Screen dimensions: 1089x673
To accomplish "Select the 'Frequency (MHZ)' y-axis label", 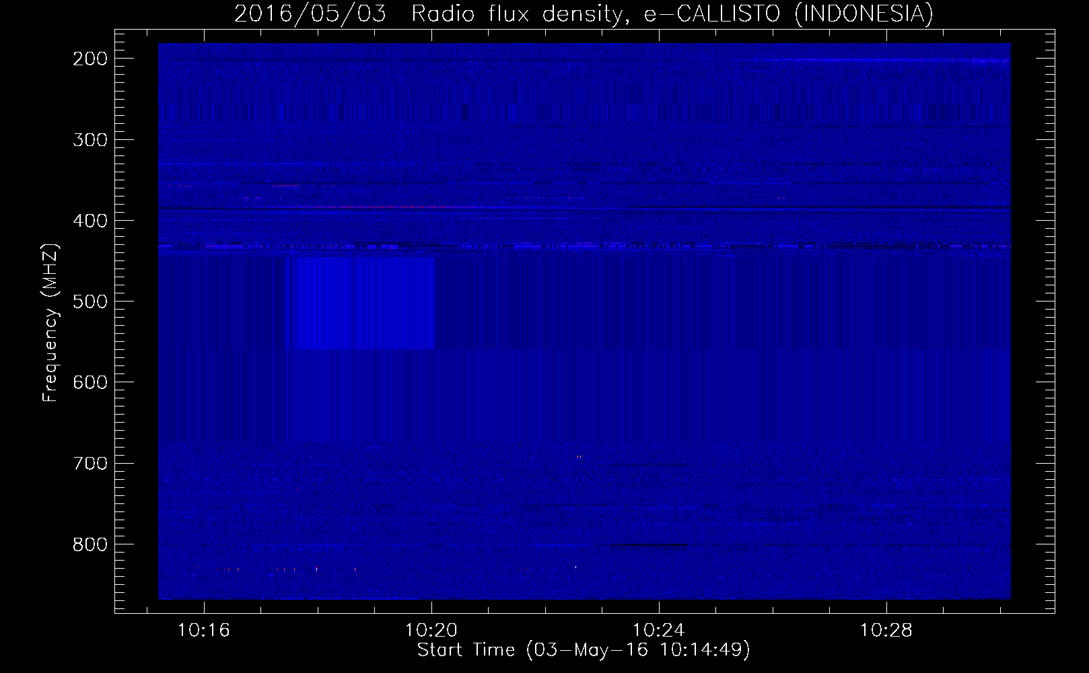I will click(x=50, y=323).
